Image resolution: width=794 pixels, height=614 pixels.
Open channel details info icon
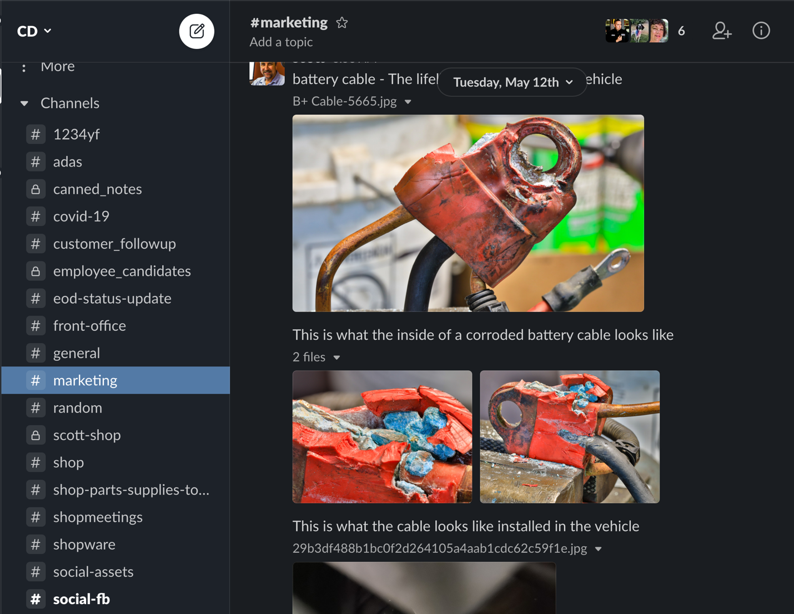[x=761, y=31]
